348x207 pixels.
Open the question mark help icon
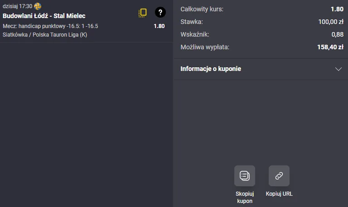point(160,13)
